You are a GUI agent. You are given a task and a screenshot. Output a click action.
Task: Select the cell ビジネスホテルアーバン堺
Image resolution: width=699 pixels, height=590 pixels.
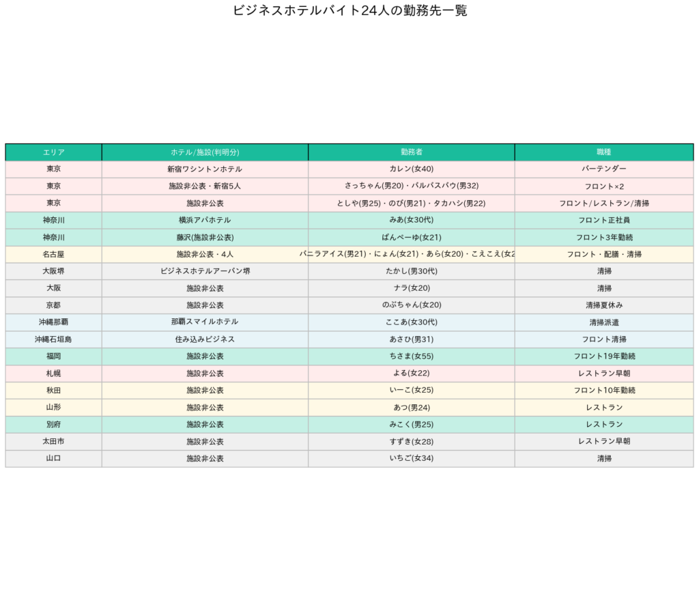[x=205, y=271]
